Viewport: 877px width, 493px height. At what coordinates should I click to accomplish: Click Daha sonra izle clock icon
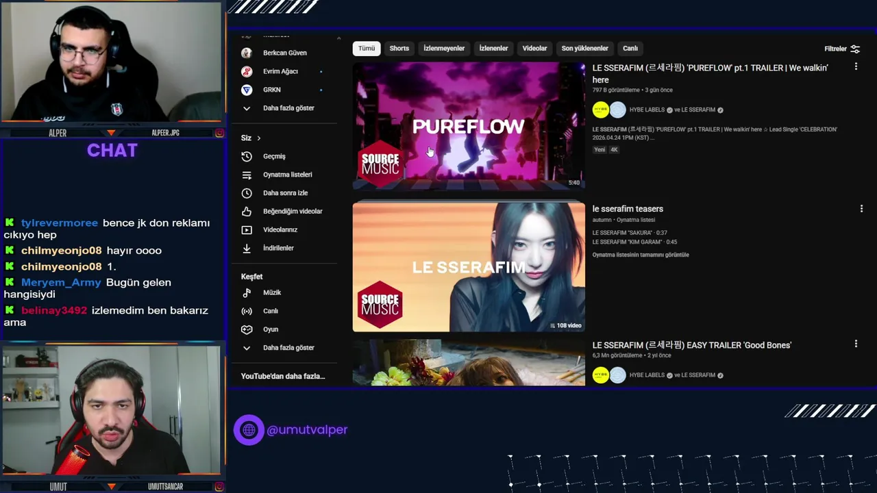[247, 193]
